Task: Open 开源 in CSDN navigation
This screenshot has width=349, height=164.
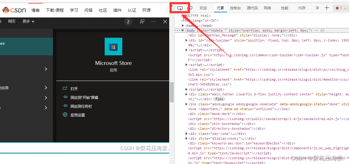Action: [146, 10]
